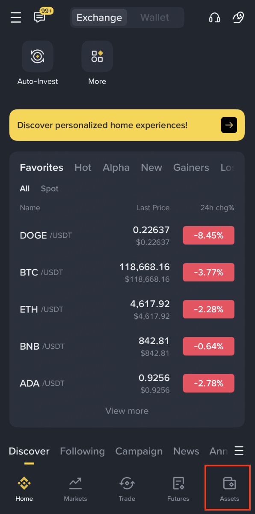Tap the customer support headset icon

[214, 17]
